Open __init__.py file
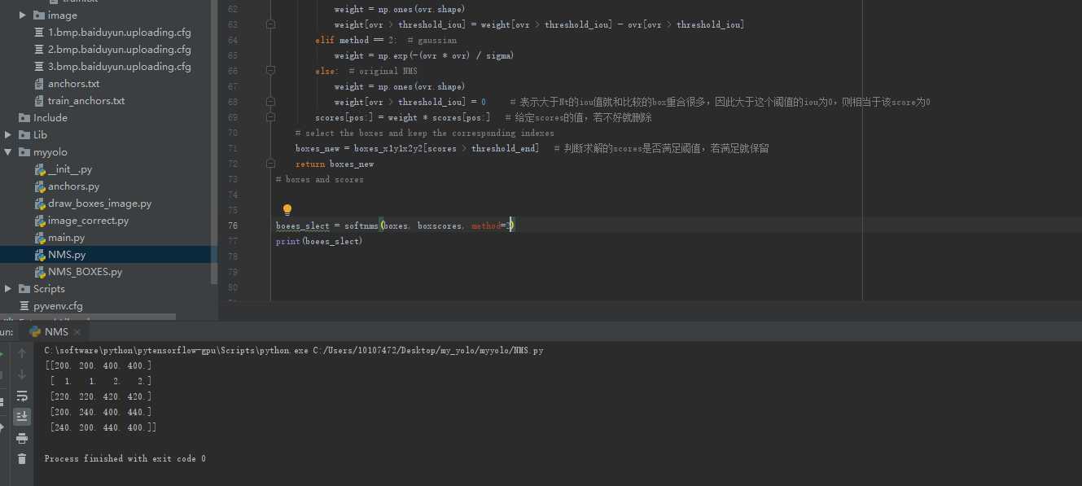The width and height of the screenshot is (1082, 486). pos(69,169)
